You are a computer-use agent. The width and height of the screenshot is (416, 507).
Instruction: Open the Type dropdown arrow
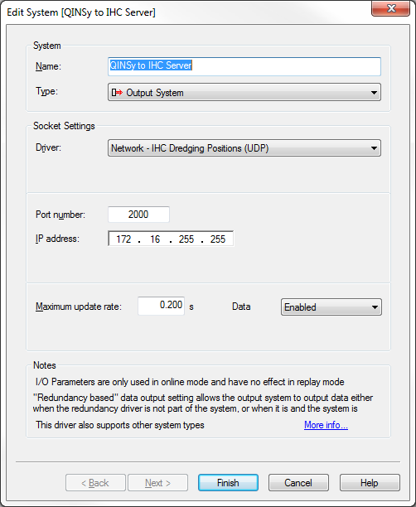click(374, 93)
